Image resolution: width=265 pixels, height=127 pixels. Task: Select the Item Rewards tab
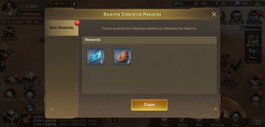coord(62,28)
